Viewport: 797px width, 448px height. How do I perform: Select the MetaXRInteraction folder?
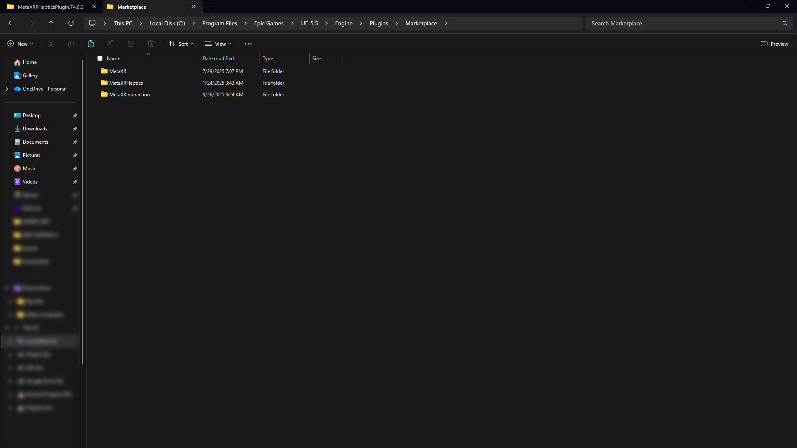(x=220, y=95)
